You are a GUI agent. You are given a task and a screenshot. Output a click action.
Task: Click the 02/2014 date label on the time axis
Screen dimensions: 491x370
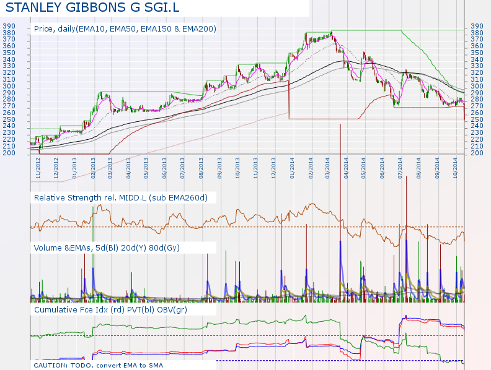click(x=311, y=168)
